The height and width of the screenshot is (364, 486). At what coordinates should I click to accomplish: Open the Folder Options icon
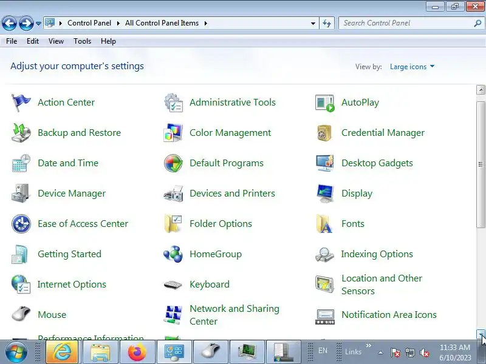pos(173,224)
